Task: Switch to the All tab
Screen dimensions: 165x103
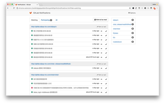Action: 56,20
